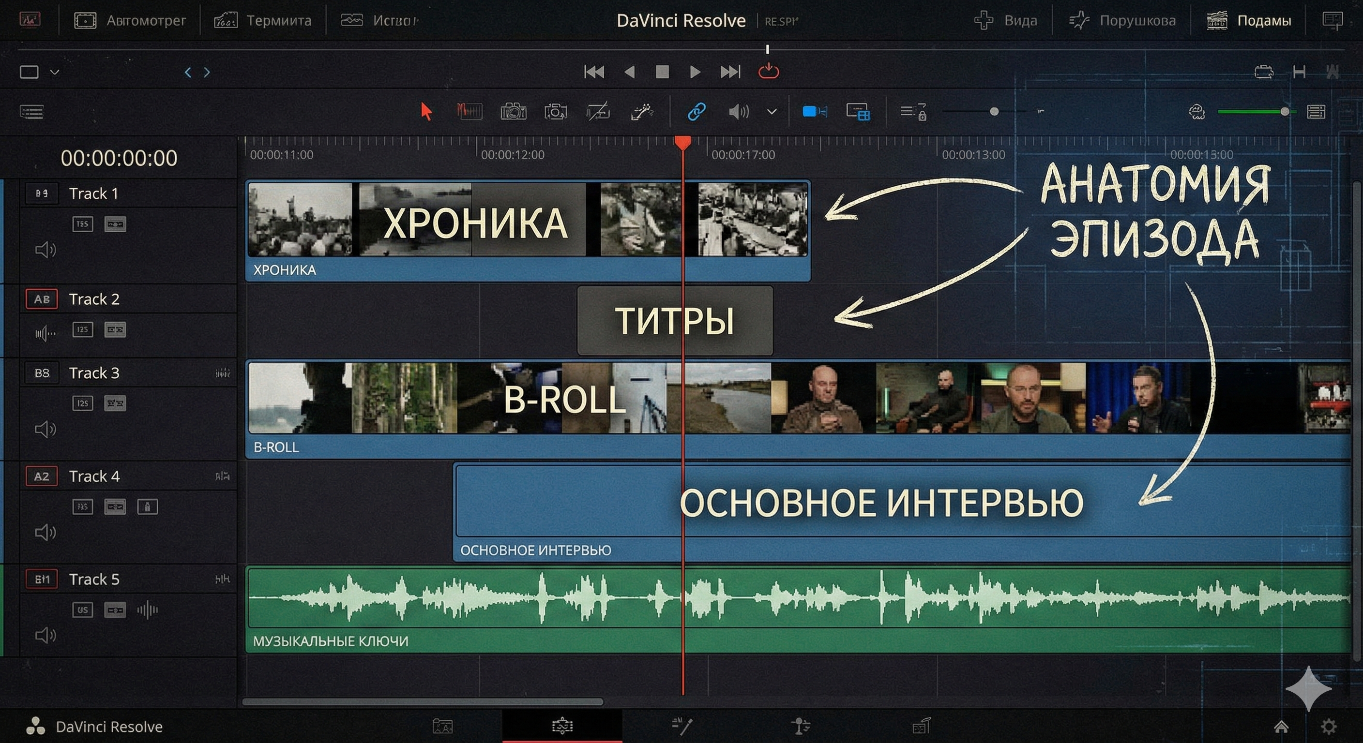This screenshot has width=1363, height=743.
Task: Select the Edit page icon at the bottom
Action: 562,725
